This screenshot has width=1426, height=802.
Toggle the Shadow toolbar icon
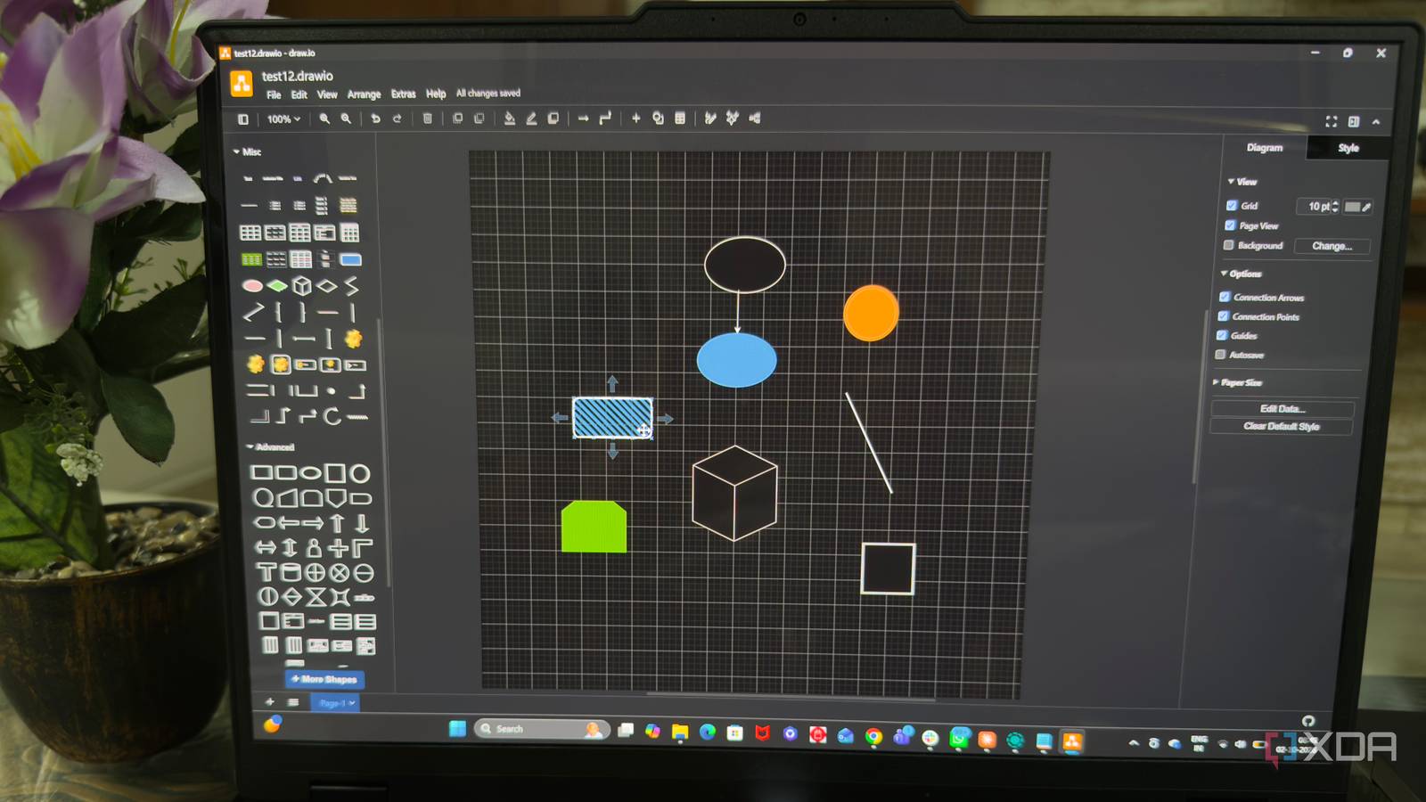553,119
